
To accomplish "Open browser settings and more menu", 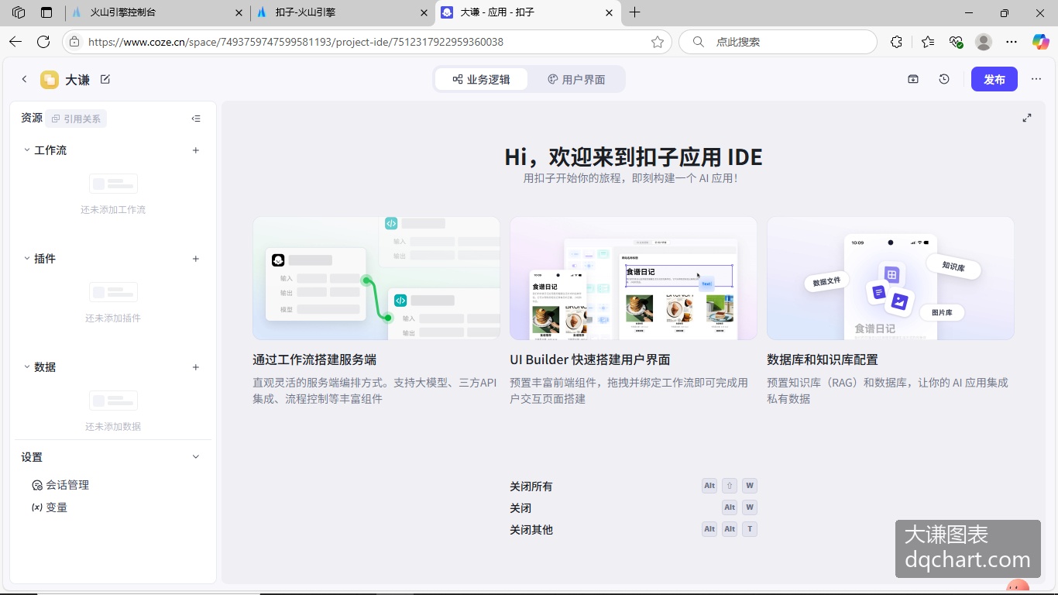I will (1012, 42).
